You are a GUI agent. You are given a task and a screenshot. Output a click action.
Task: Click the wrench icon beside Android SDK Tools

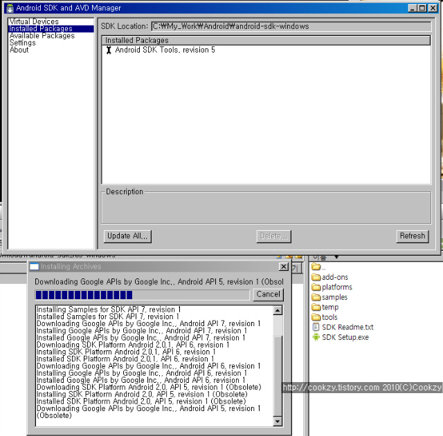[x=109, y=50]
